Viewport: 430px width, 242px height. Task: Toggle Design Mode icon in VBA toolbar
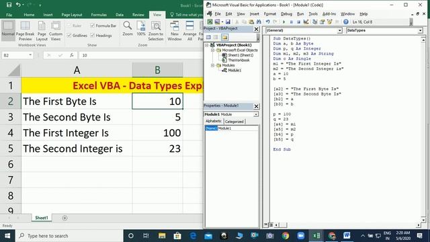306,22
